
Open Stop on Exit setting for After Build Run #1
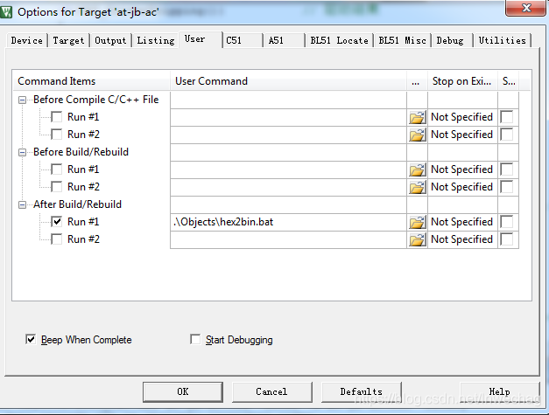(462, 222)
